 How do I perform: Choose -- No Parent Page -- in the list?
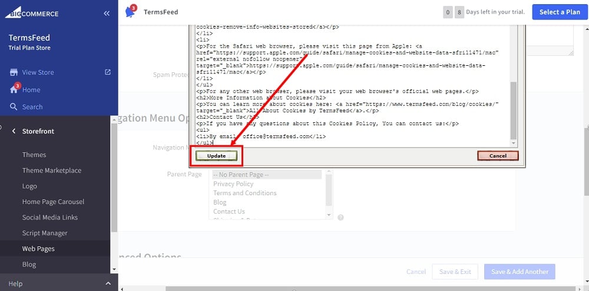tap(267, 175)
